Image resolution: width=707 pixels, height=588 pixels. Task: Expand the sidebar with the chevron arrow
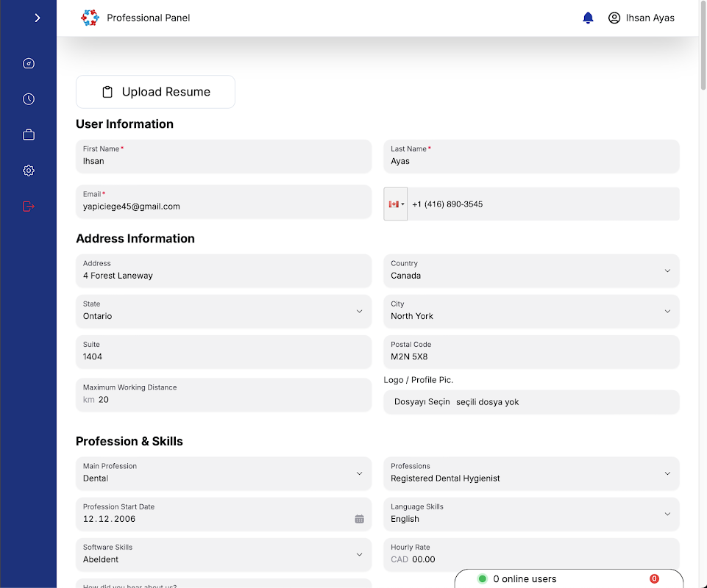click(38, 18)
